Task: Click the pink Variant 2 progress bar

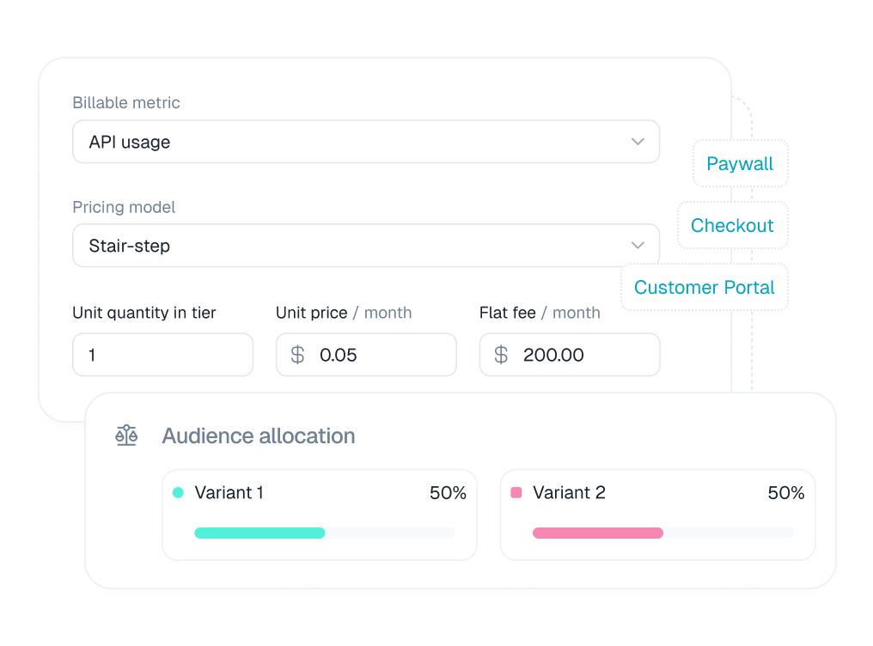Action: [x=598, y=533]
